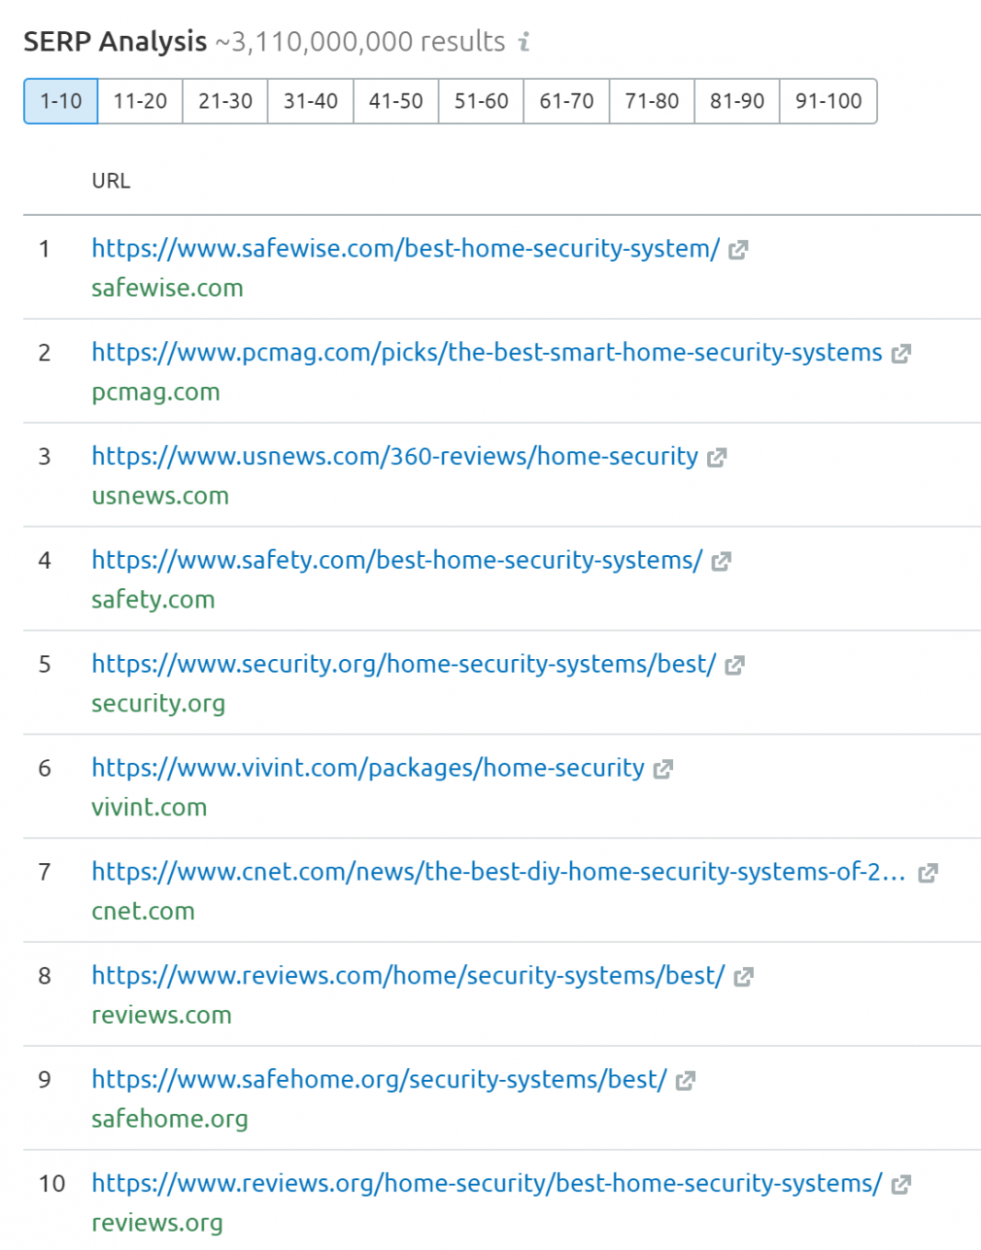This screenshot has height=1250, width=981.
Task: Open the safewise.com best-home-security-system URL
Action: click(406, 249)
